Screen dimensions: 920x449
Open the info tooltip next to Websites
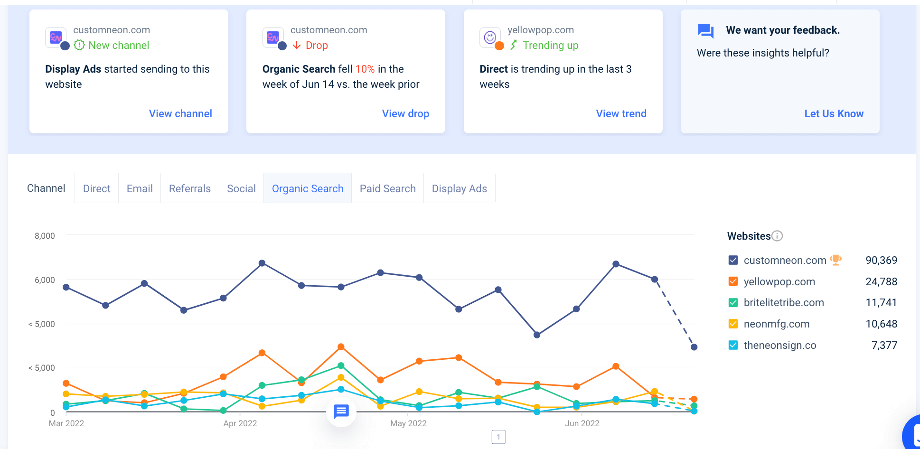[777, 235]
